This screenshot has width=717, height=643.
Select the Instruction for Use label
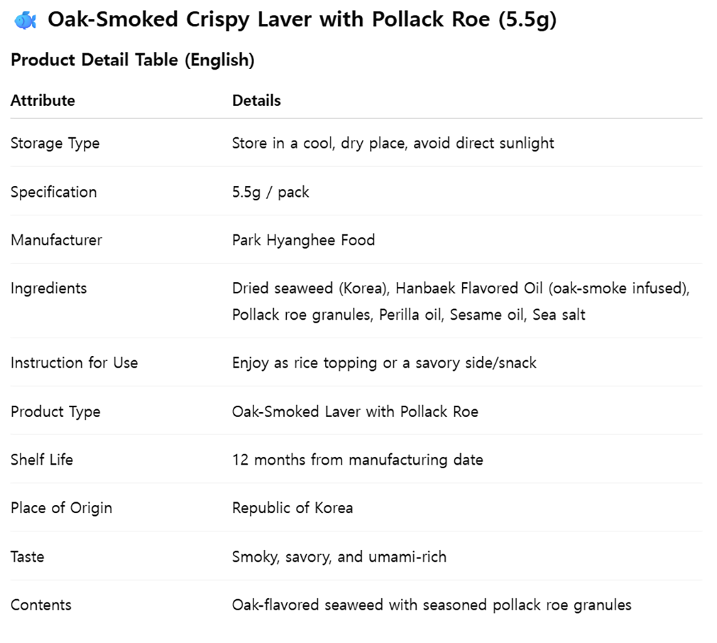click(x=74, y=363)
